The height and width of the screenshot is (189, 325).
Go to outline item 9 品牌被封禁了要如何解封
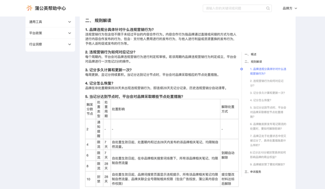coord(268,165)
